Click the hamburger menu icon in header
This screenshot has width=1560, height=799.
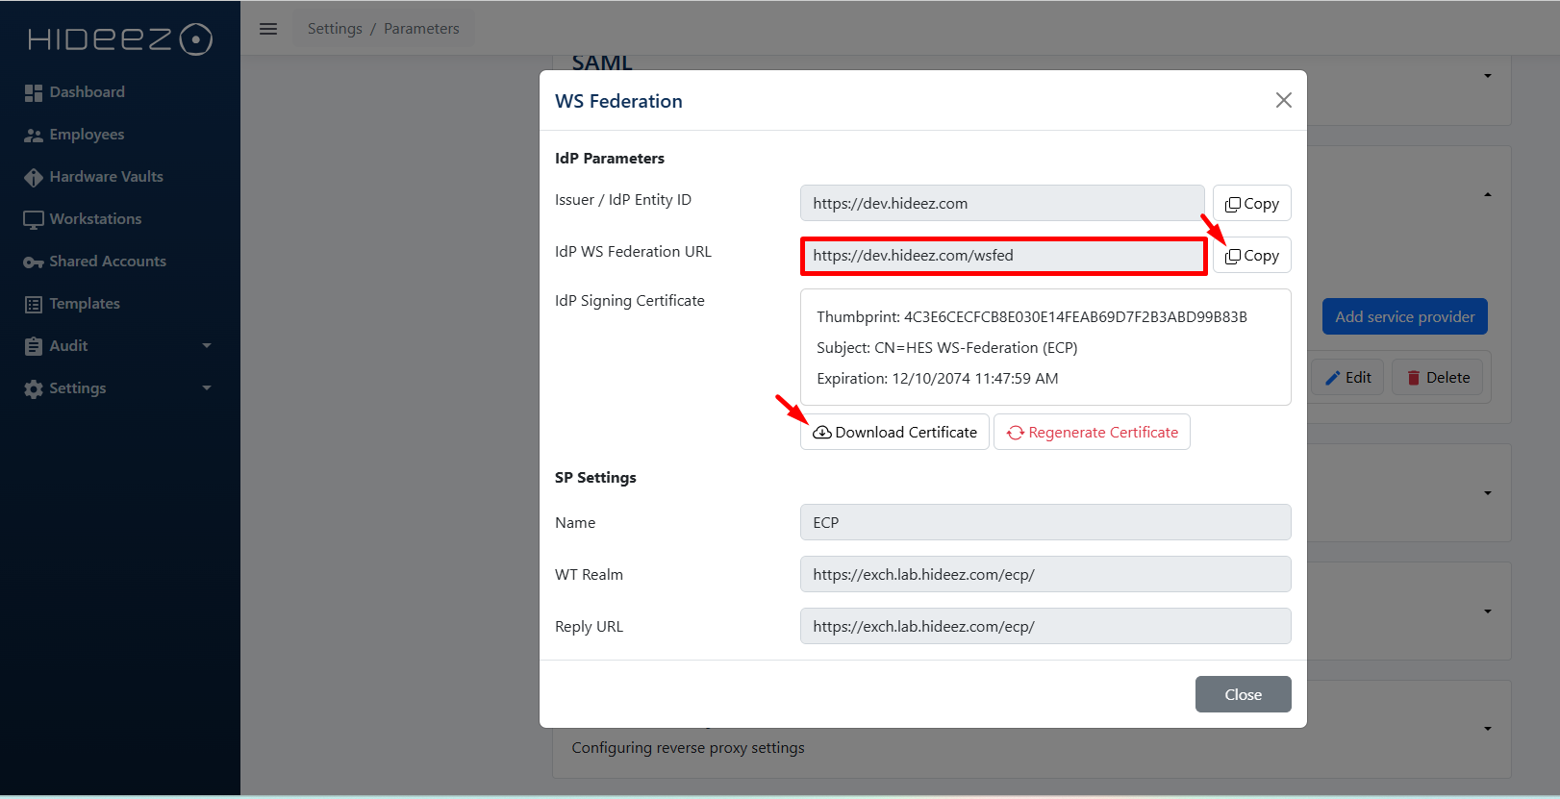268,29
